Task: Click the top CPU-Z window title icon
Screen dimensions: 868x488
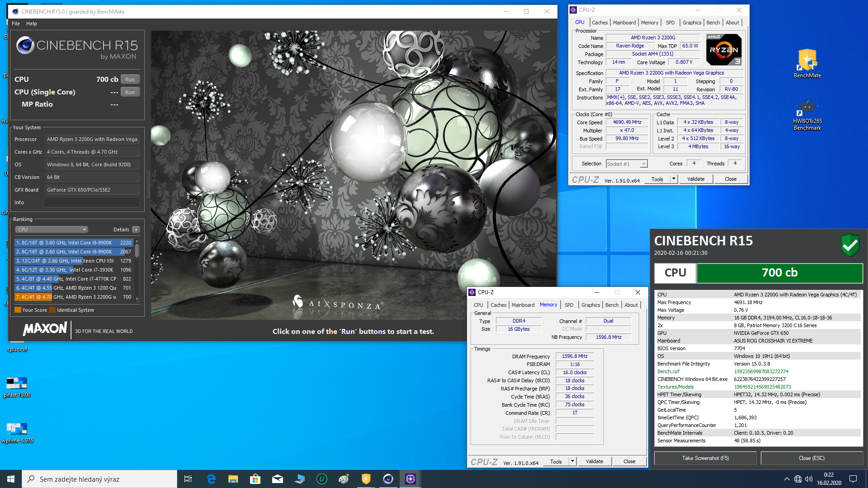Action: click(573, 10)
